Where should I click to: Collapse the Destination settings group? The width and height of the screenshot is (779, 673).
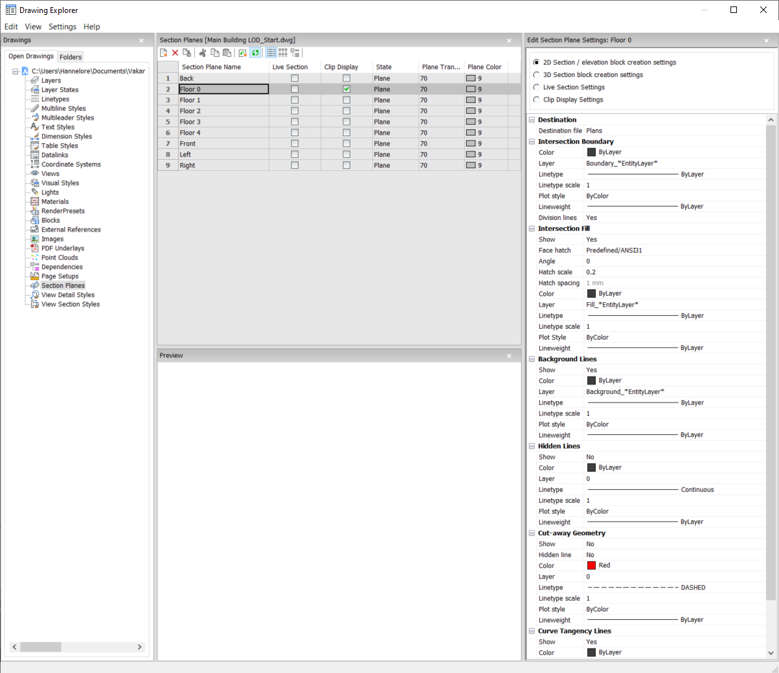(x=531, y=119)
